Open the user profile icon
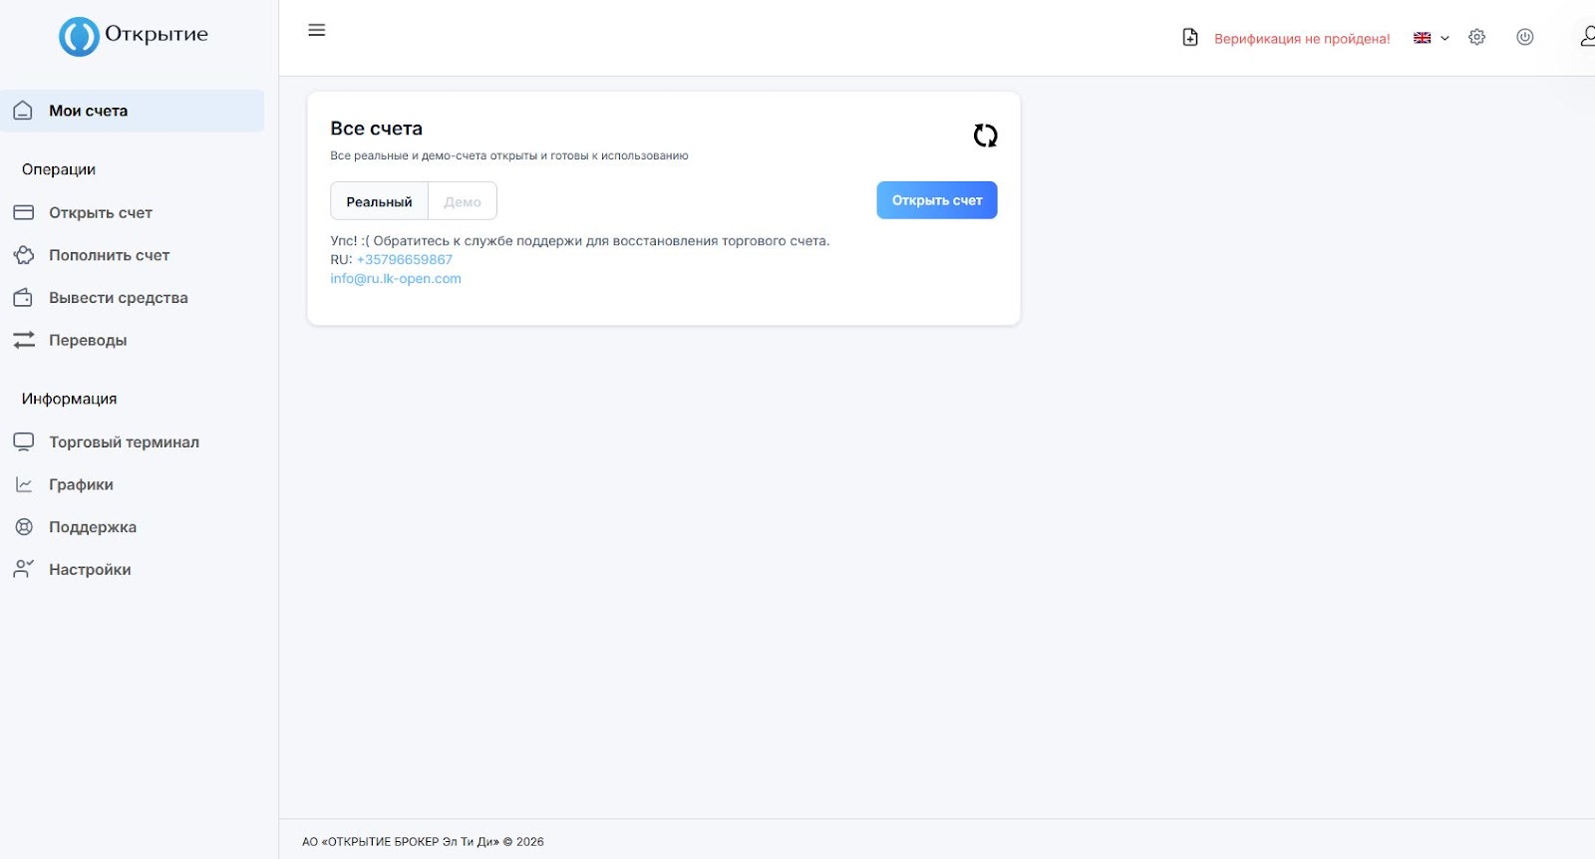Image resolution: width=1595 pixels, height=859 pixels. click(1587, 37)
